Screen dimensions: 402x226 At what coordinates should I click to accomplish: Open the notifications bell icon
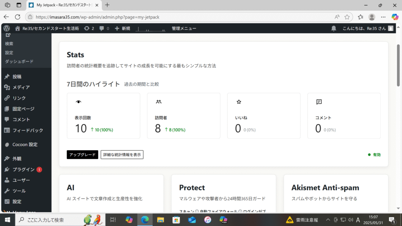(334, 28)
